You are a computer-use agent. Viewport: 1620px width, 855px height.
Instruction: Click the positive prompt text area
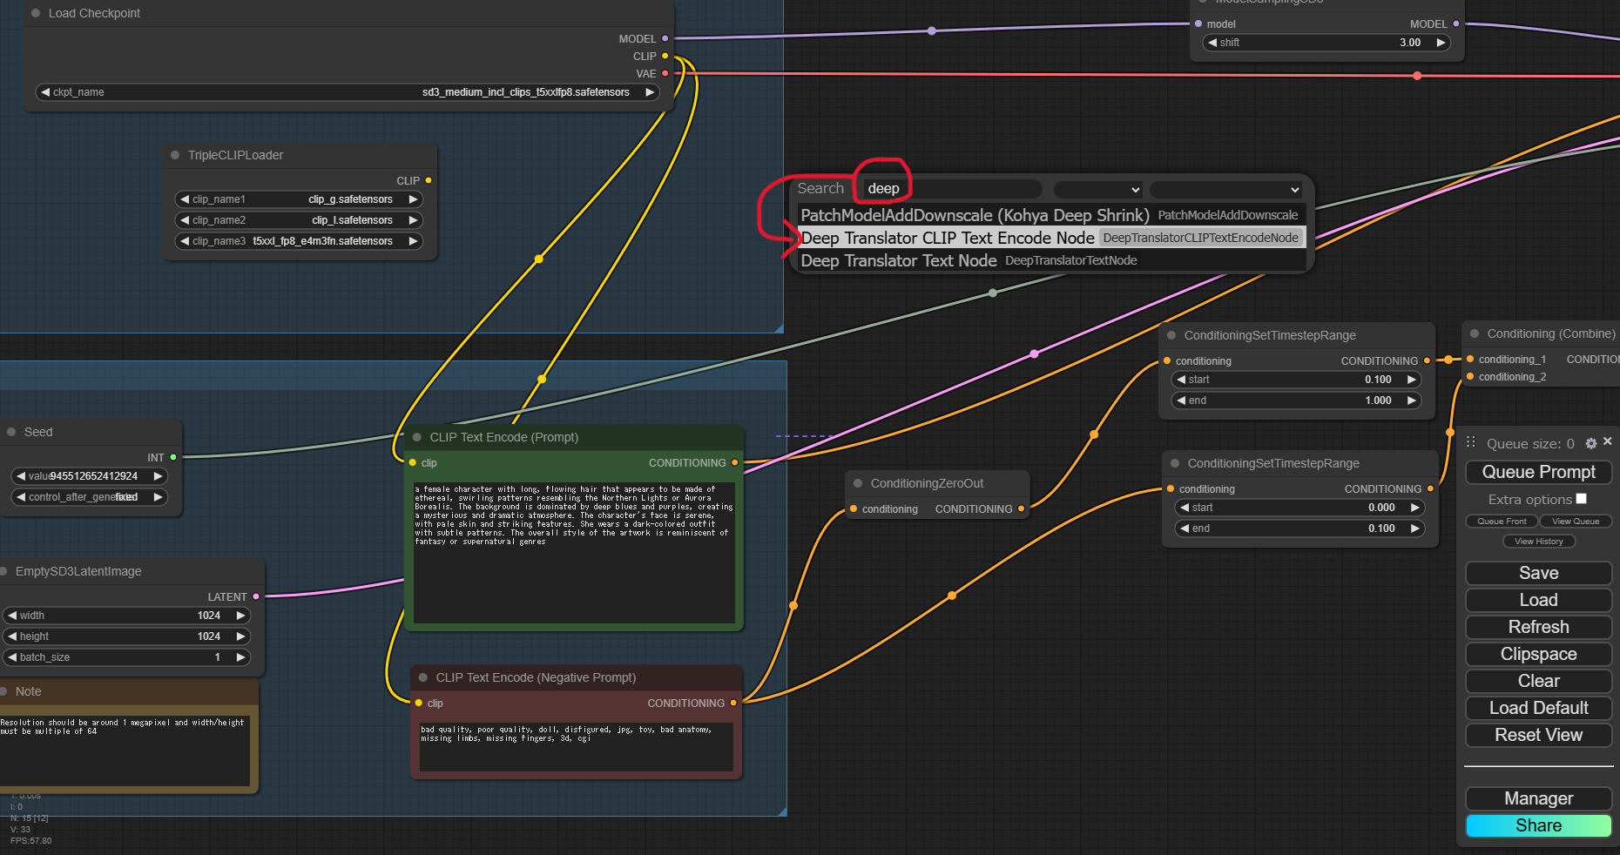[574, 553]
